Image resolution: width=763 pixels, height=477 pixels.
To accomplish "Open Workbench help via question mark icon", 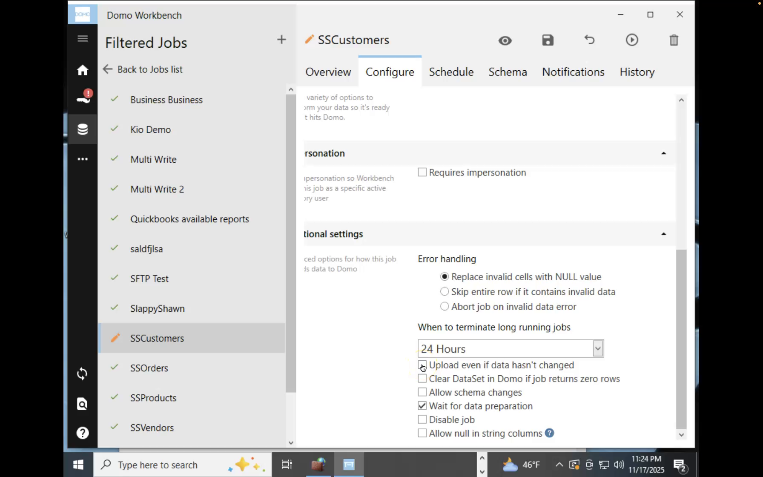I will (82, 433).
